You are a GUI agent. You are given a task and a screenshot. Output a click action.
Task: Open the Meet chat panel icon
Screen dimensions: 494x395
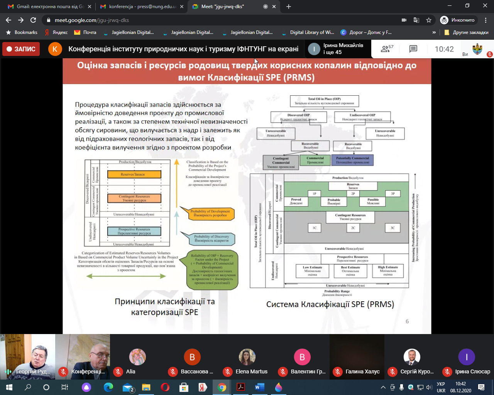click(413, 49)
